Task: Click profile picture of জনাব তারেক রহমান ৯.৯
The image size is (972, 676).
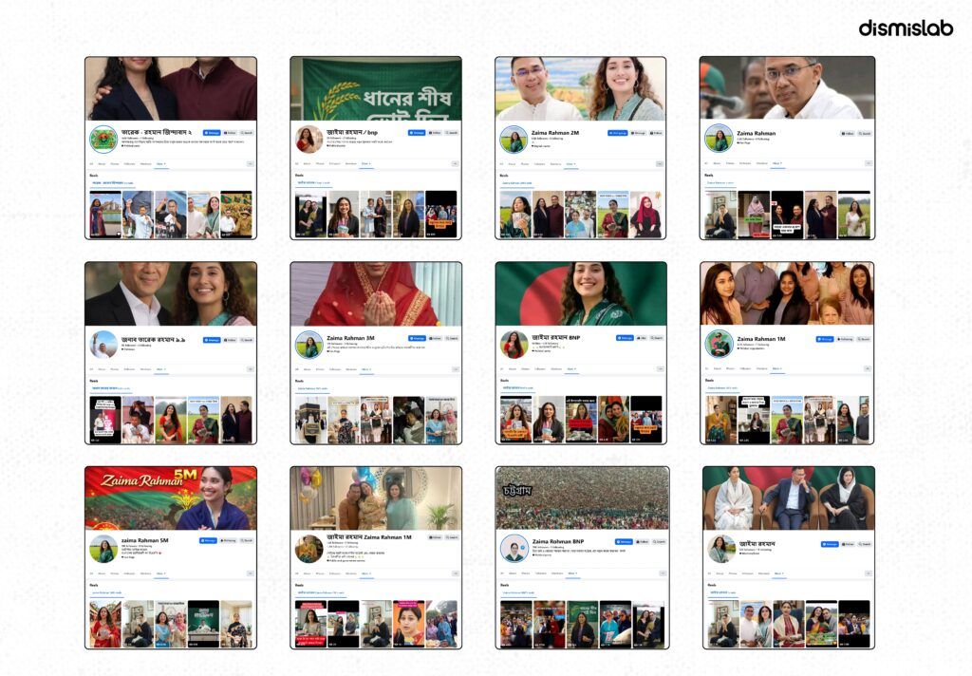Action: pos(103,345)
